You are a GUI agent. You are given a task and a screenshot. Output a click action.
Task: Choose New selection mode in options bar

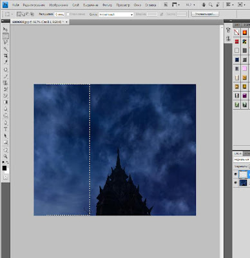(19, 14)
